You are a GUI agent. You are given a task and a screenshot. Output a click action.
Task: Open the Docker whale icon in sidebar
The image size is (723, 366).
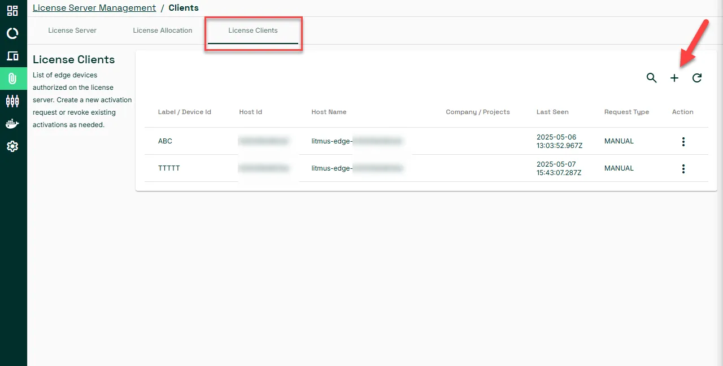[12, 124]
